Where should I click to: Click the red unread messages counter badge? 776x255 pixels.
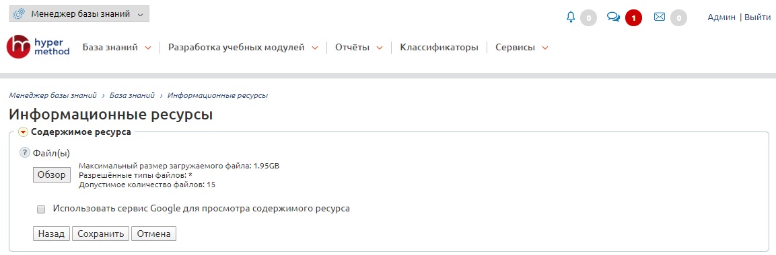(633, 18)
